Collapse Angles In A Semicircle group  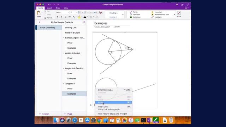(x=64, y=68)
